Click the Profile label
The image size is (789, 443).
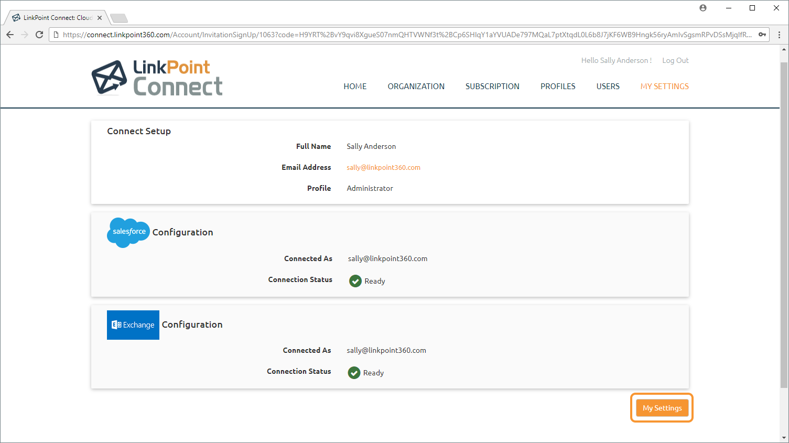(319, 189)
